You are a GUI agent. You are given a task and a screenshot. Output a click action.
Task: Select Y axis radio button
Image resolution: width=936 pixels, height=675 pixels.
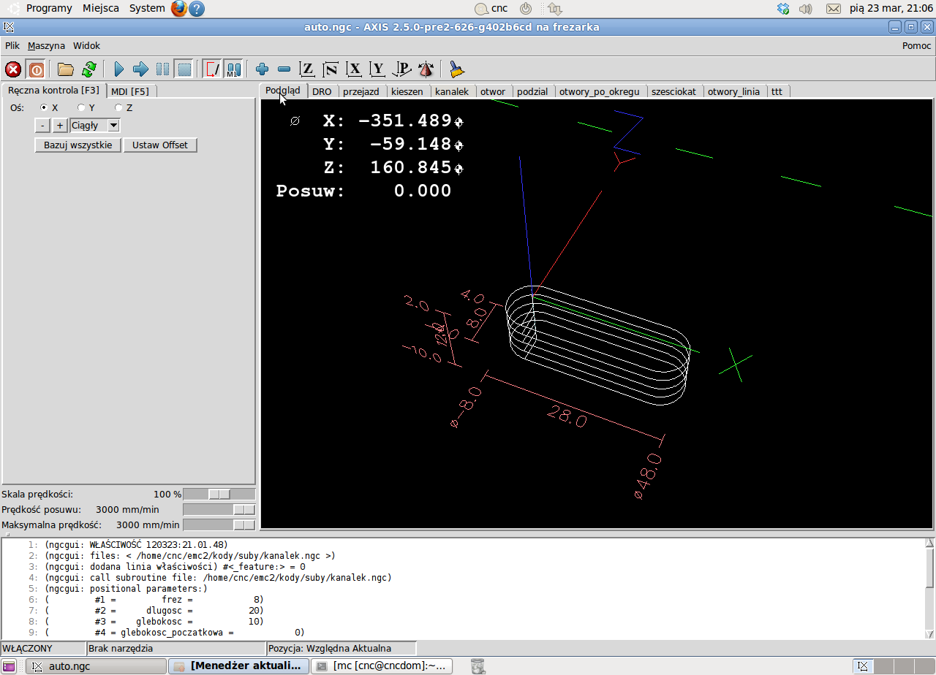pos(81,107)
